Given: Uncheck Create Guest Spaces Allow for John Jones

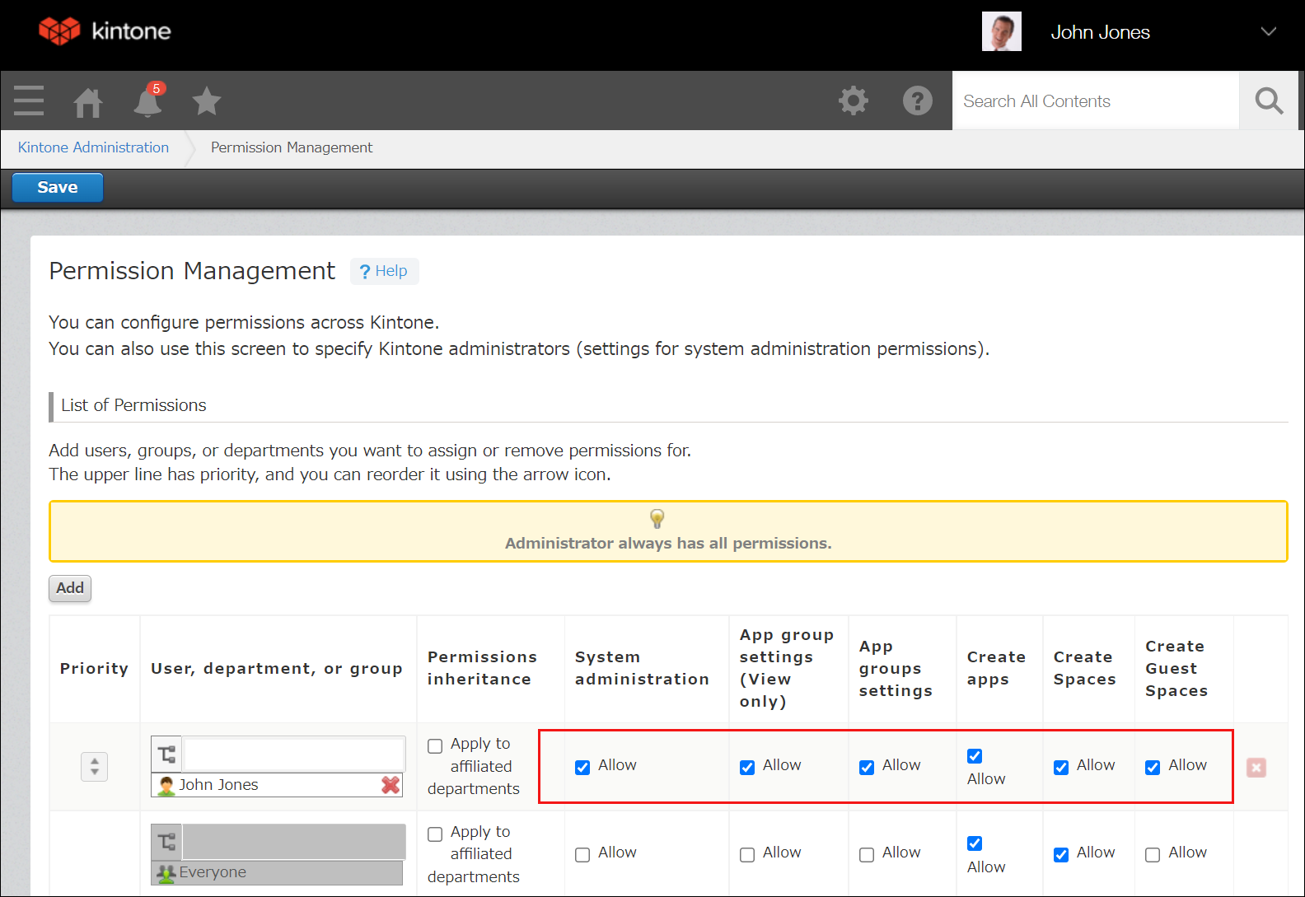Looking at the screenshot, I should [x=1153, y=768].
